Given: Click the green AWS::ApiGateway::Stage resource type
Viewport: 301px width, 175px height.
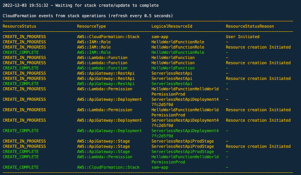Looking at the screenshot, I should tap(104, 152).
